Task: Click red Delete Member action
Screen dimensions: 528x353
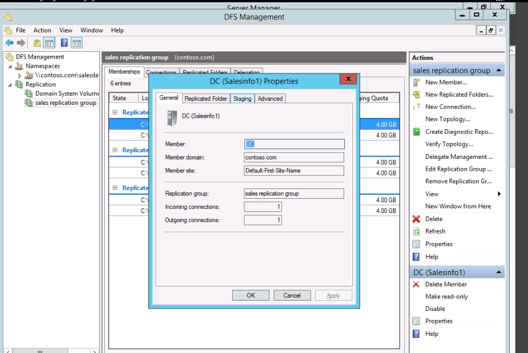Action: [446, 284]
